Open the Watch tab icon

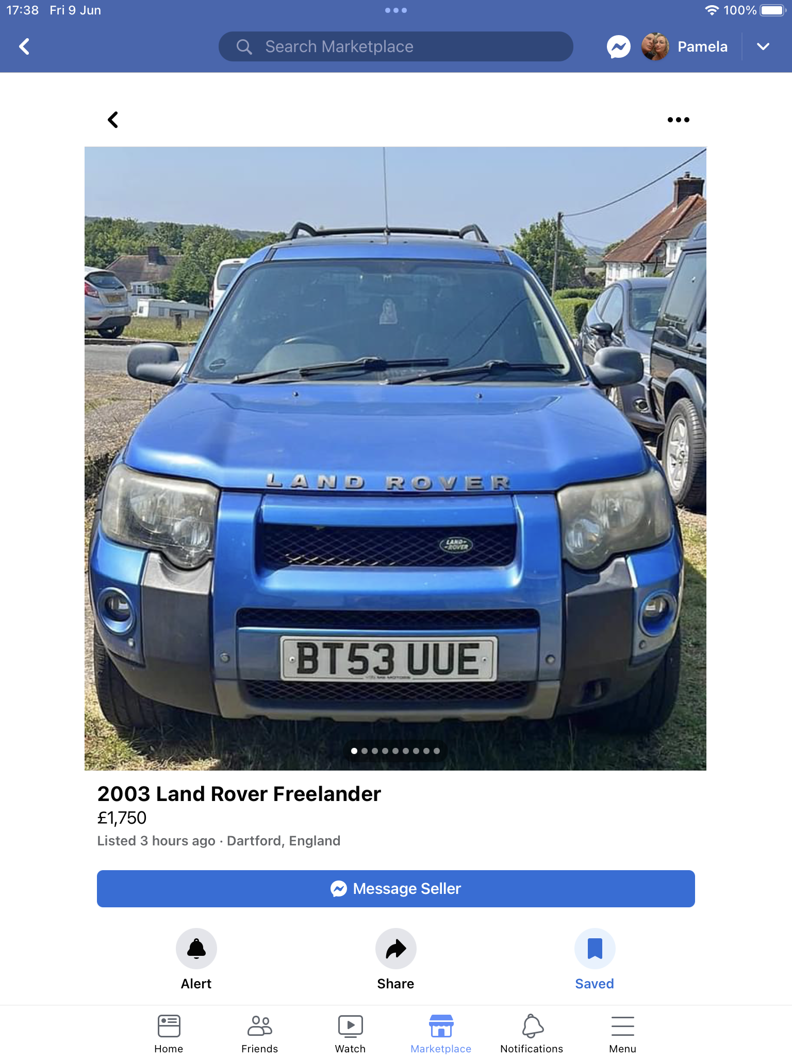click(x=350, y=1026)
